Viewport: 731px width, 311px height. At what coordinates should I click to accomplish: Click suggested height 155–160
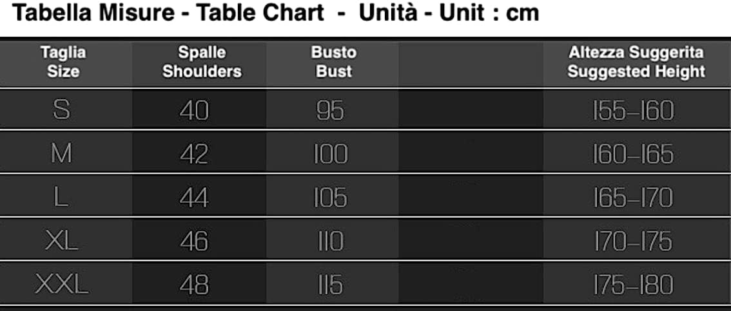tap(633, 111)
